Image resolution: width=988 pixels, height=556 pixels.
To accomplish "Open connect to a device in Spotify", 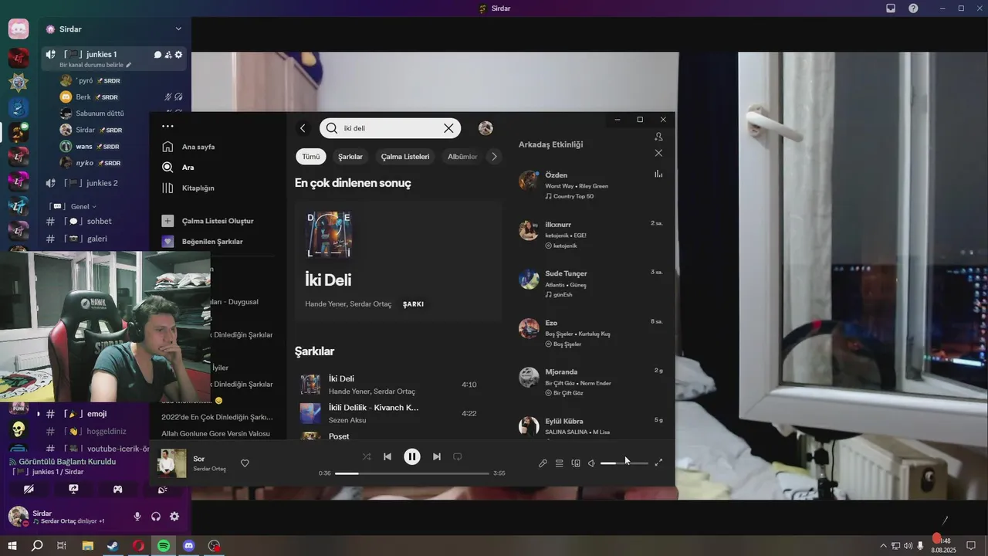I will 575,463.
